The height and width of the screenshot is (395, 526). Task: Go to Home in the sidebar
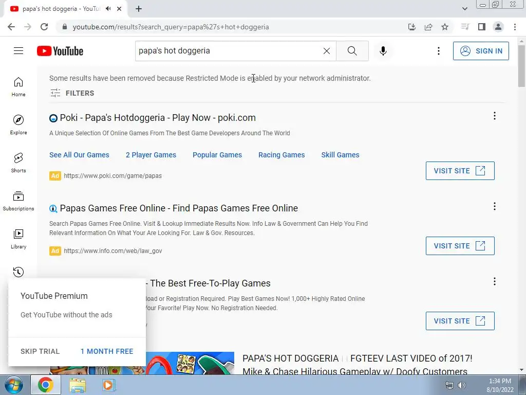(18, 86)
